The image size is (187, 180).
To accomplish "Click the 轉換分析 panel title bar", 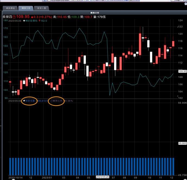I will click(95, 13).
